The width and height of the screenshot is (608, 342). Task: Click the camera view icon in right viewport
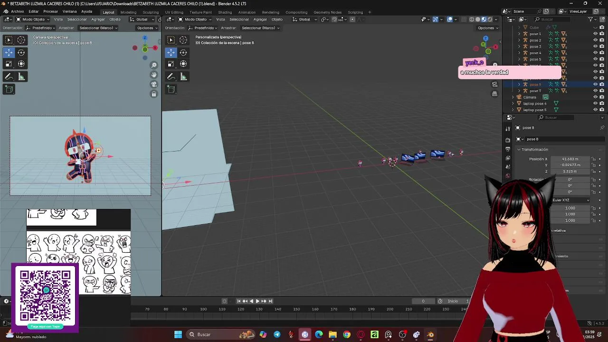pos(494,85)
